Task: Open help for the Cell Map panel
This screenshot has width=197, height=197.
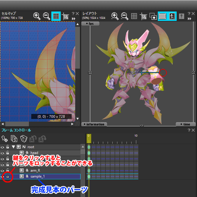Action: point(73,13)
